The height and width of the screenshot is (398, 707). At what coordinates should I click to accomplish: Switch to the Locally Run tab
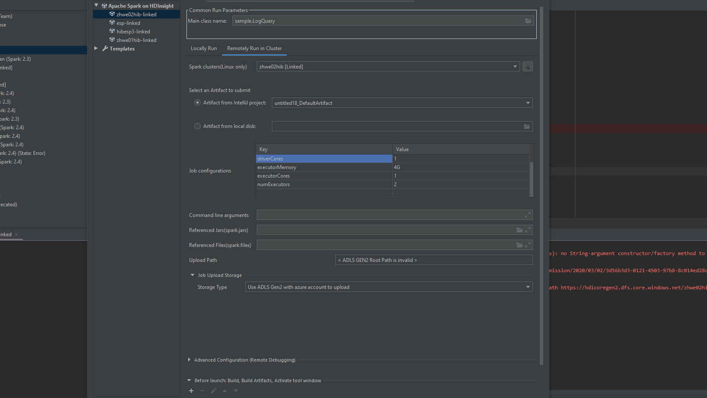pos(204,48)
